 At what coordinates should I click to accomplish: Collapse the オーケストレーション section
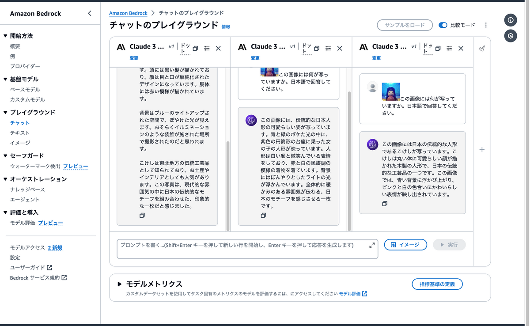[5, 179]
